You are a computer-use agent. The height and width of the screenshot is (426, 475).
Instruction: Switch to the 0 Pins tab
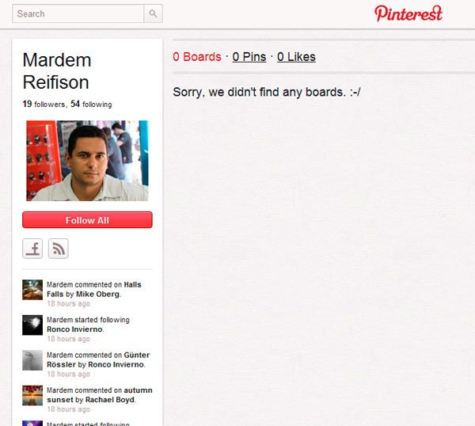[x=249, y=57]
